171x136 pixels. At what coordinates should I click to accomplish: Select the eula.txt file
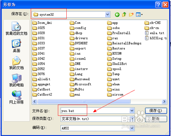(x=155, y=33)
